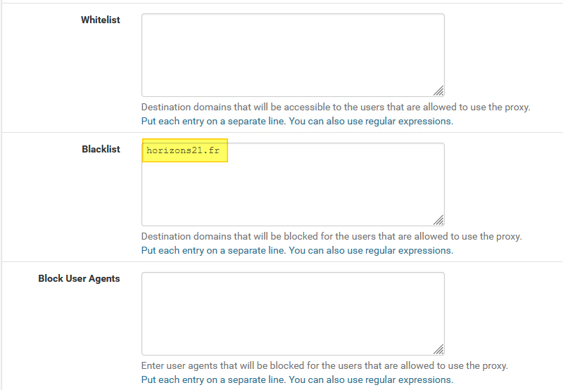This screenshot has height=390, width=563.
Task: Click the Blacklist field label
Action: [x=101, y=149]
